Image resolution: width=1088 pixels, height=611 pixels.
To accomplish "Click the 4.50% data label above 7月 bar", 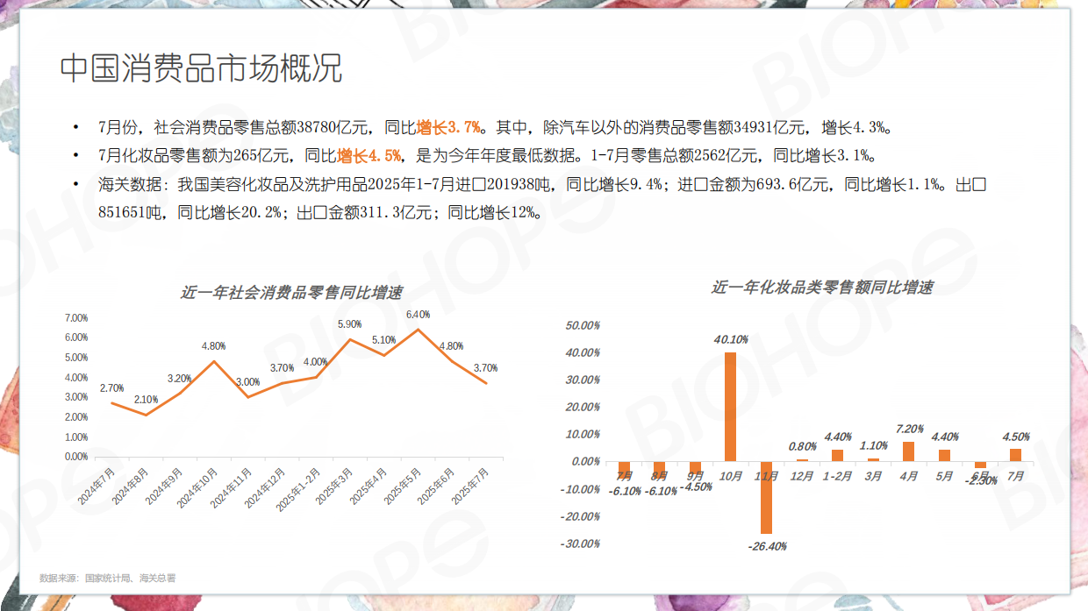I will pos(1015,437).
